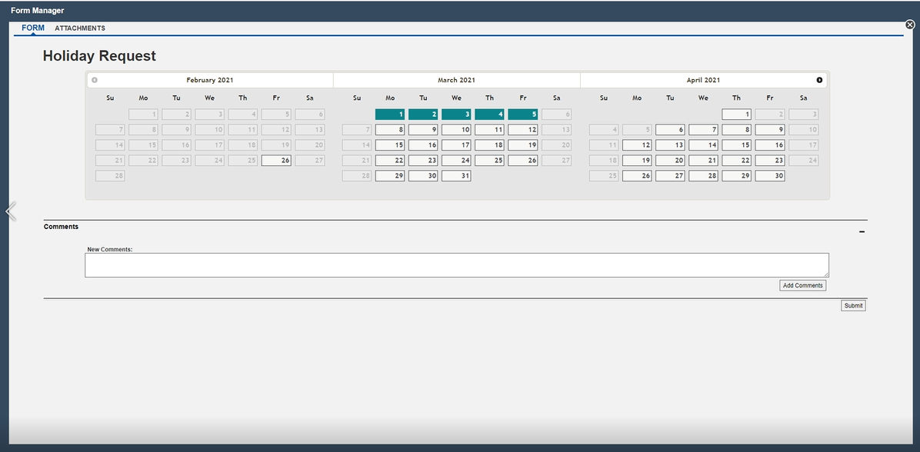Choose April 30 on the calendar

coord(770,176)
